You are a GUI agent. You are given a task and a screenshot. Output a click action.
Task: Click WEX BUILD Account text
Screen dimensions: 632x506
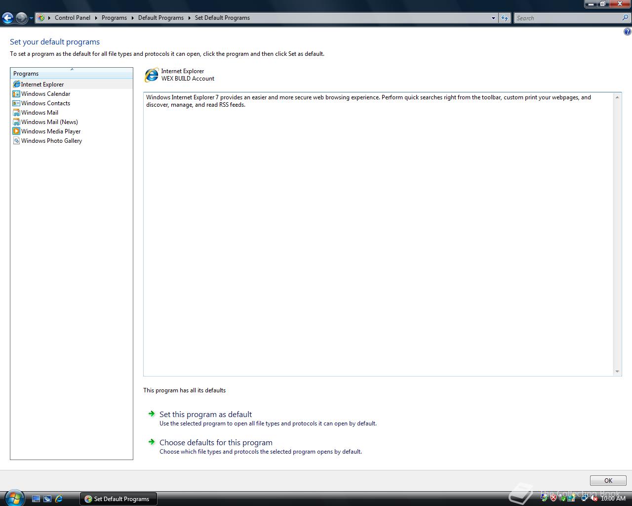188,79
